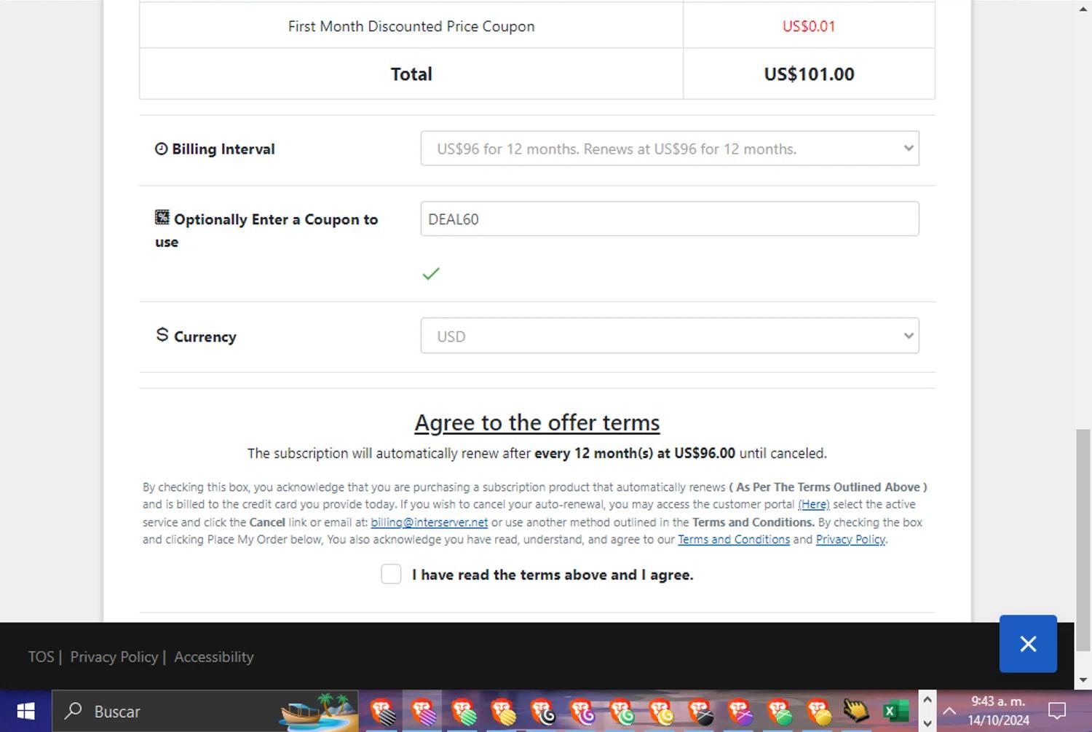Open the pointing hand app in taskbar

point(857,711)
